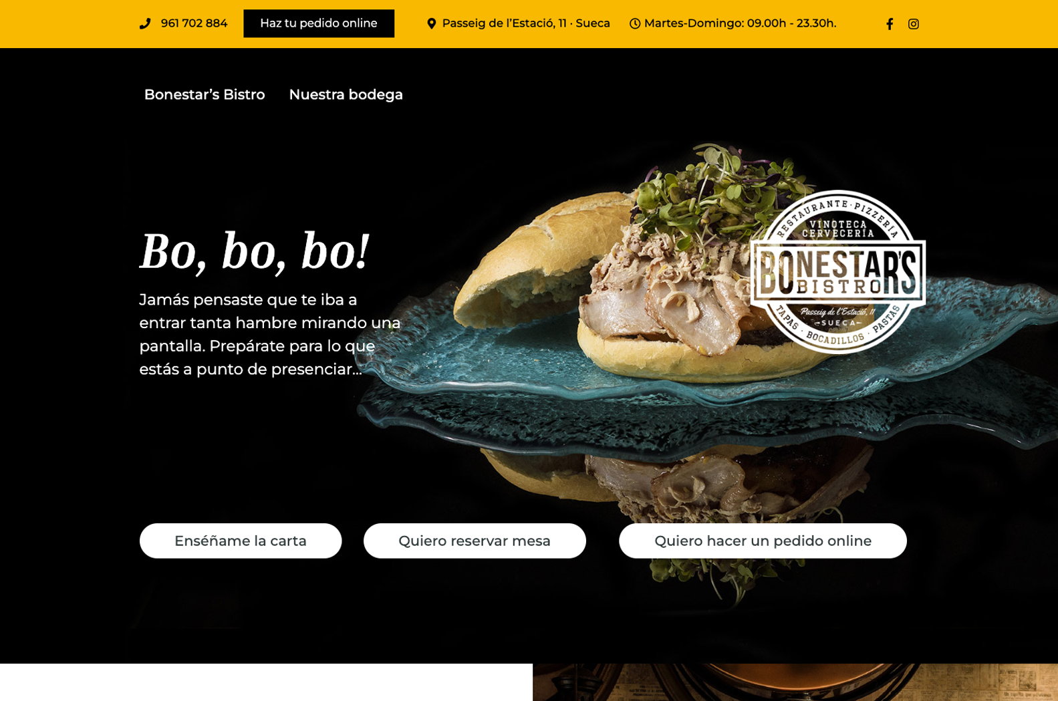Click the Jamás pensaste intro paragraph
Screen dimensions: 1058x701
pyautogui.click(x=270, y=334)
